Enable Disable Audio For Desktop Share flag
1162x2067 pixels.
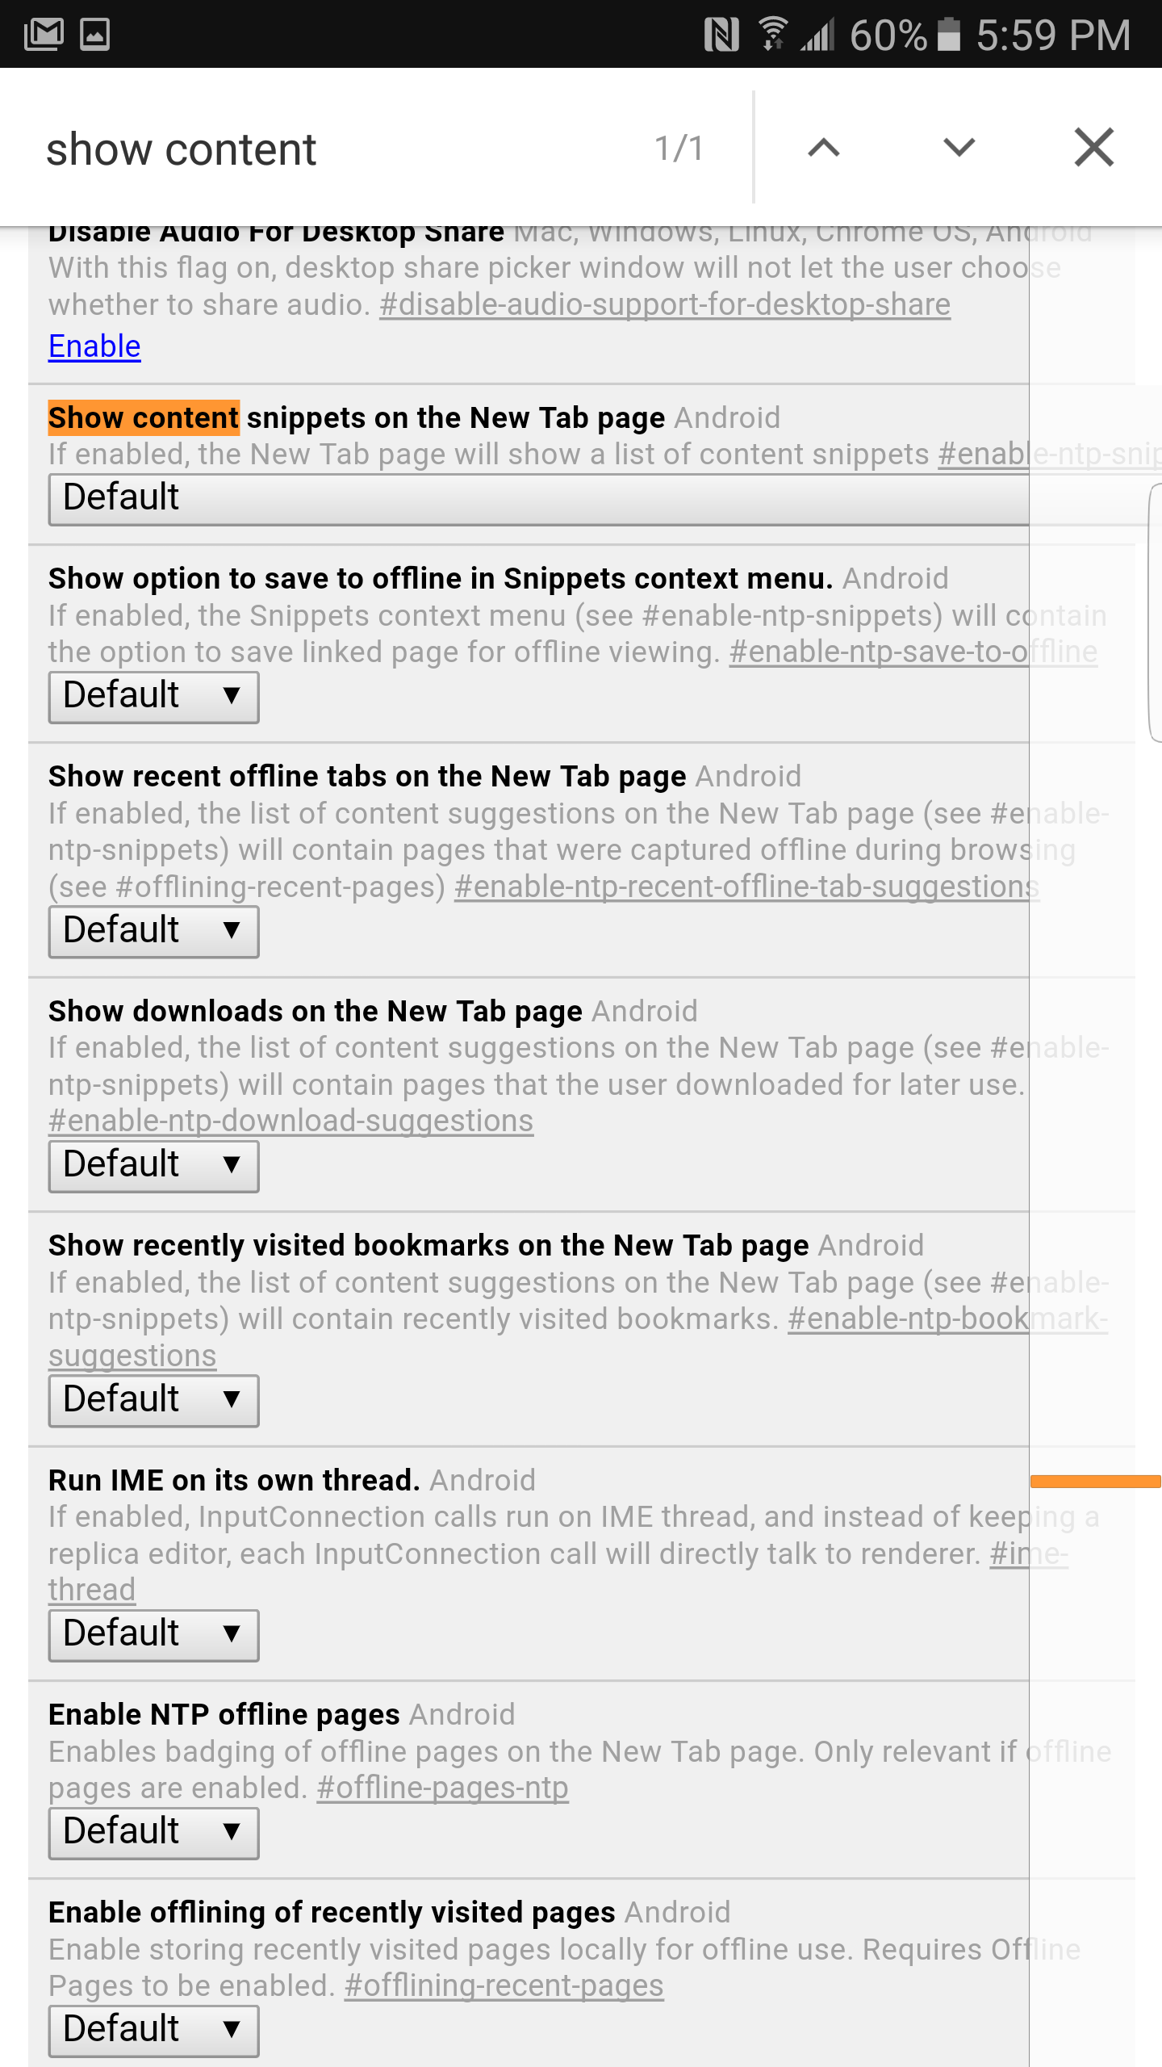(94, 346)
